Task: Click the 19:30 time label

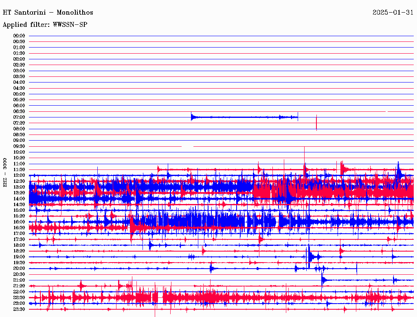Action: click(x=19, y=263)
